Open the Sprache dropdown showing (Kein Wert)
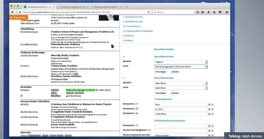Image resolution: width=264 pixels, height=139 pixels. pyautogui.click(x=181, y=83)
